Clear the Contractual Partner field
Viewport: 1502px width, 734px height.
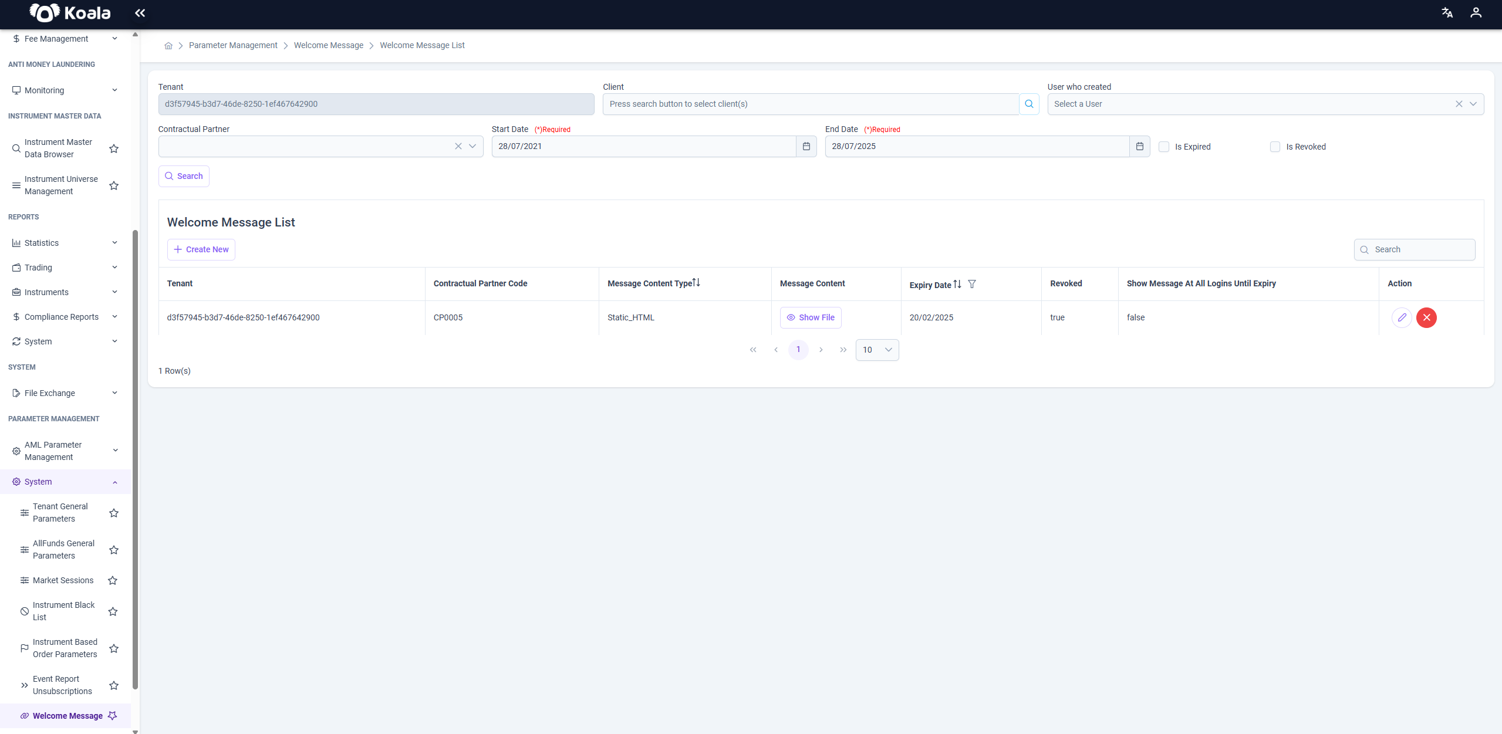coord(458,146)
